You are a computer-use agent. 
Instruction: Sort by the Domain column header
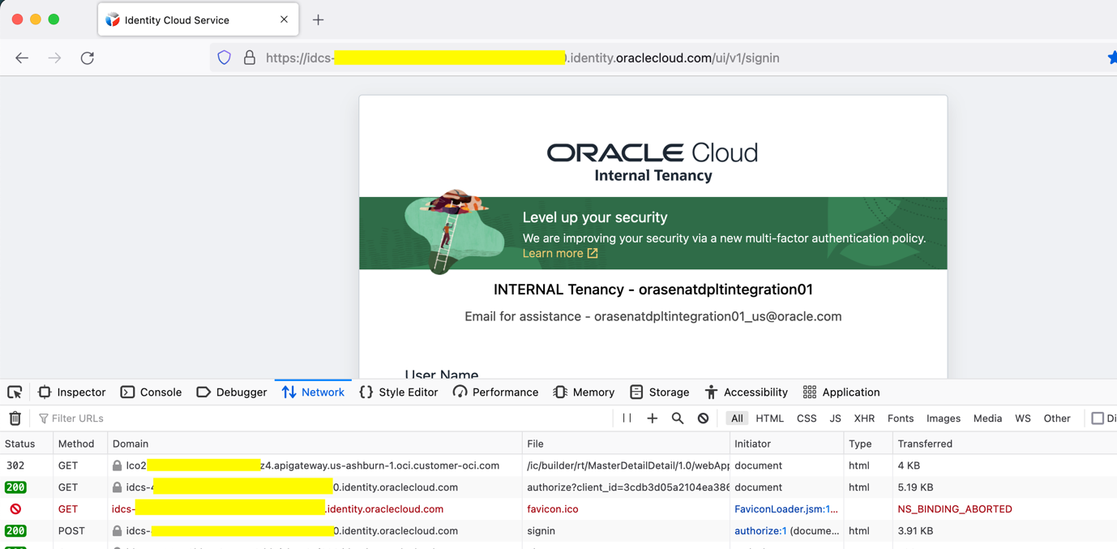(x=315, y=444)
